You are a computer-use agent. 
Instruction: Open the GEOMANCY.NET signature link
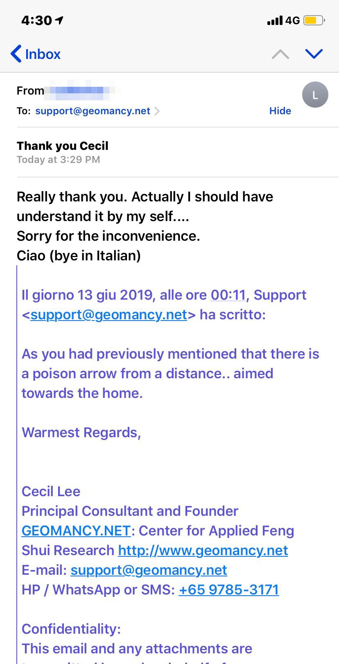coord(76,531)
